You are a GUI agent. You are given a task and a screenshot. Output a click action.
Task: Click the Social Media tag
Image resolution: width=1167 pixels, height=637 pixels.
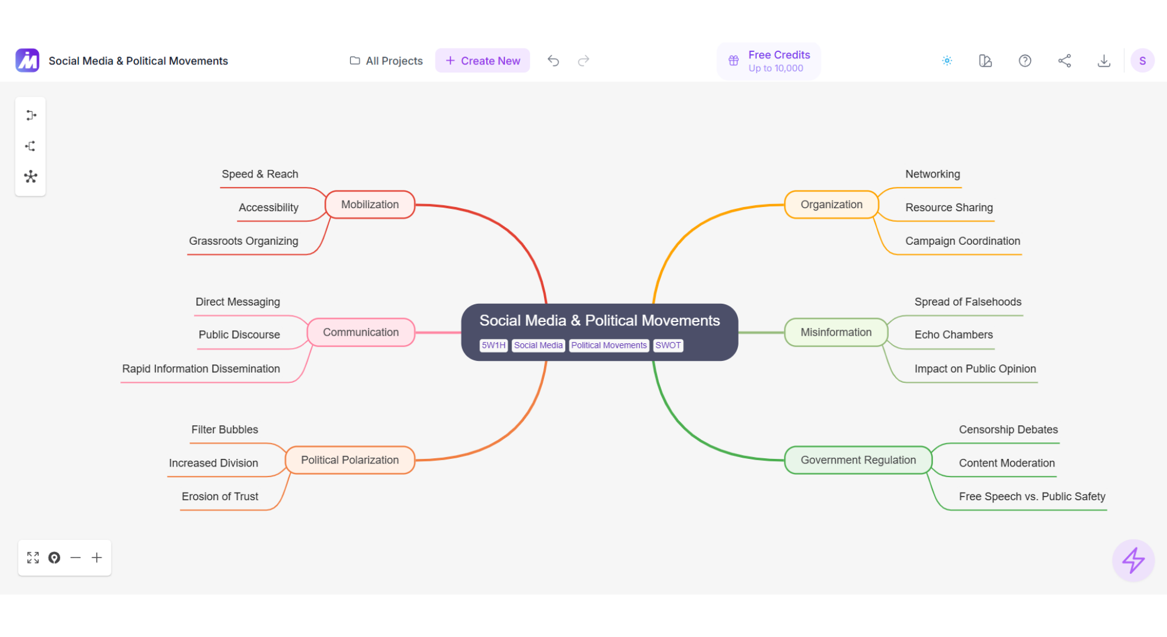tap(538, 345)
